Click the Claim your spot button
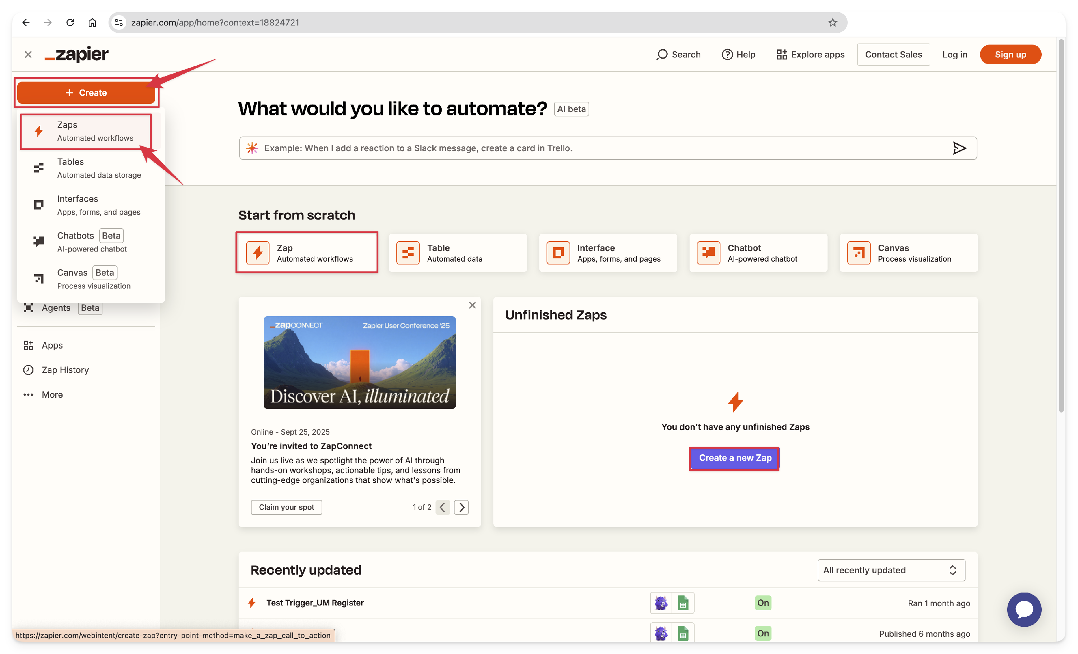 click(286, 507)
